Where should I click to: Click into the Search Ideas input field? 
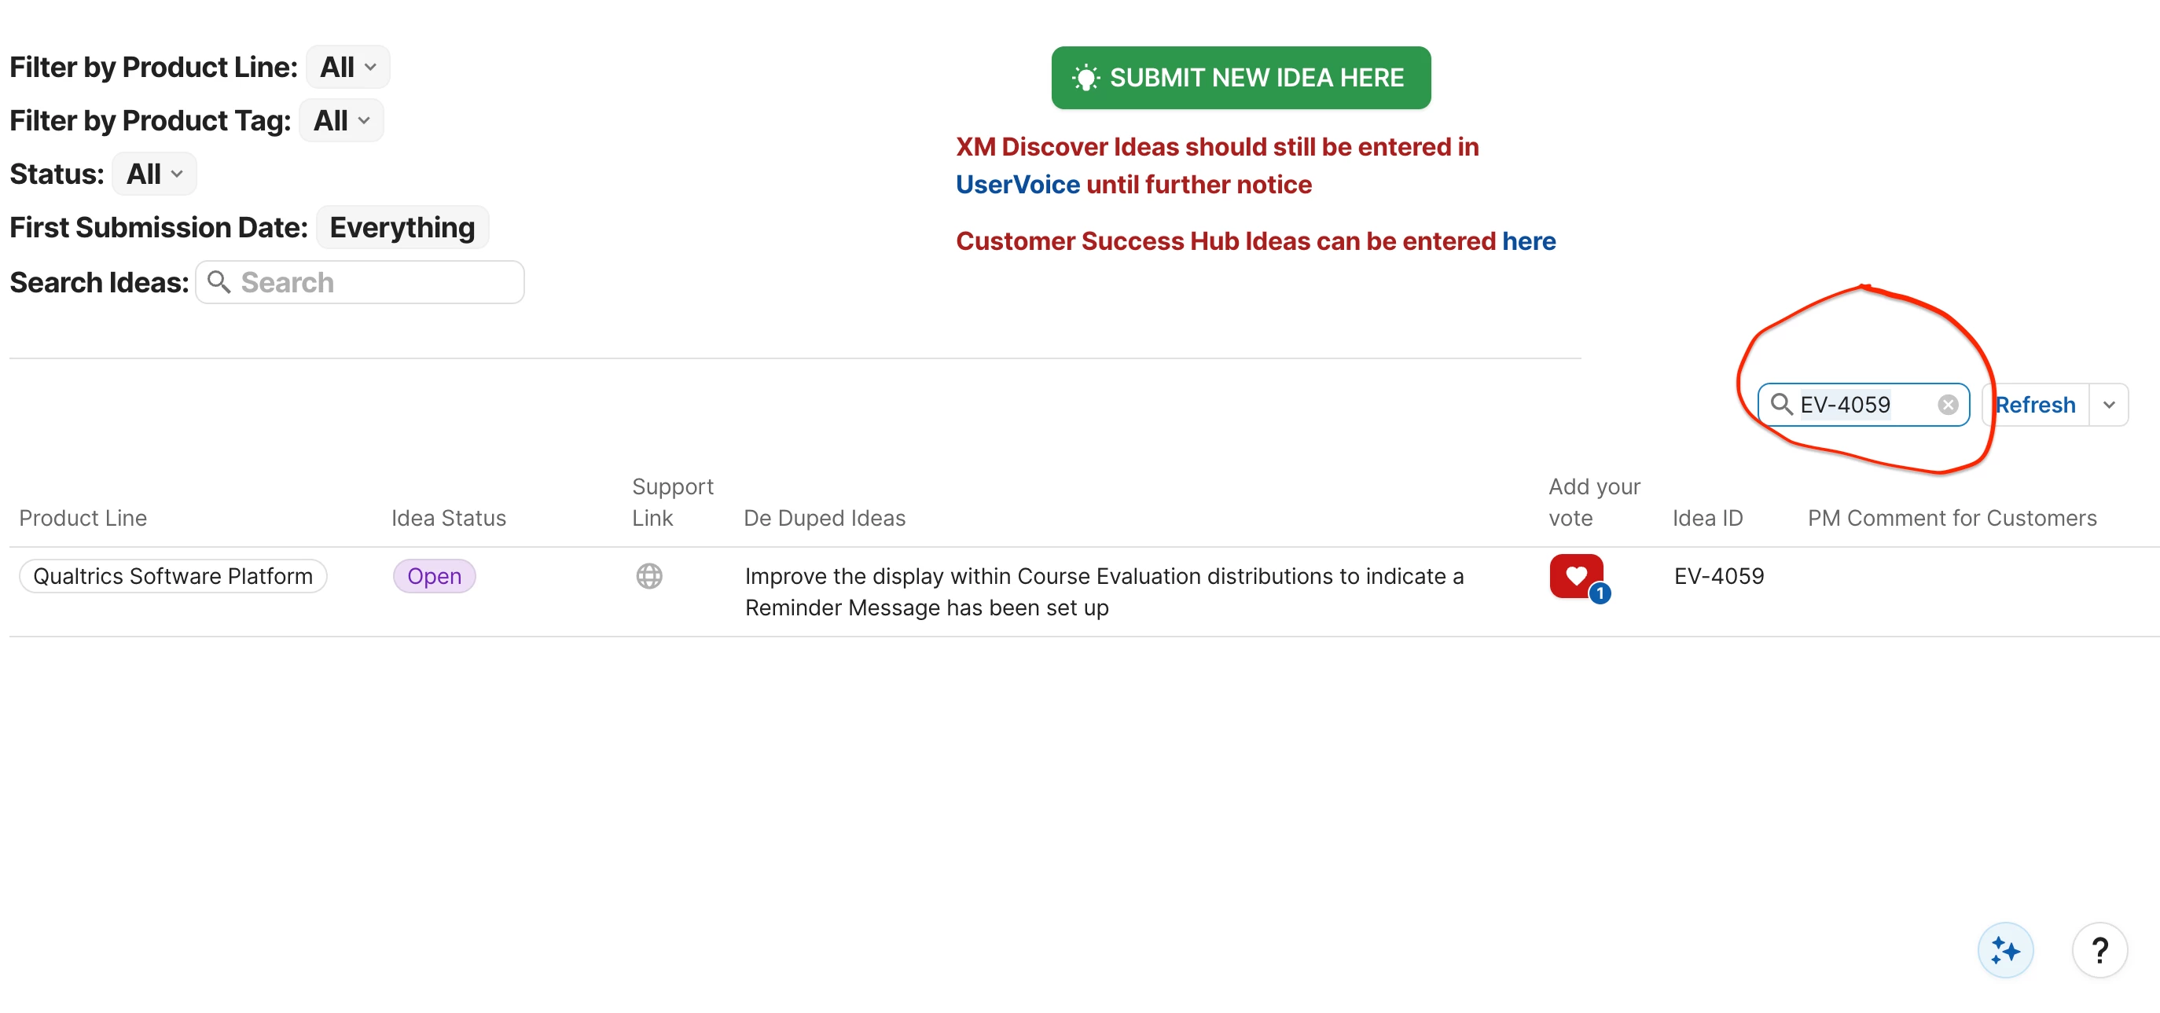point(360,282)
